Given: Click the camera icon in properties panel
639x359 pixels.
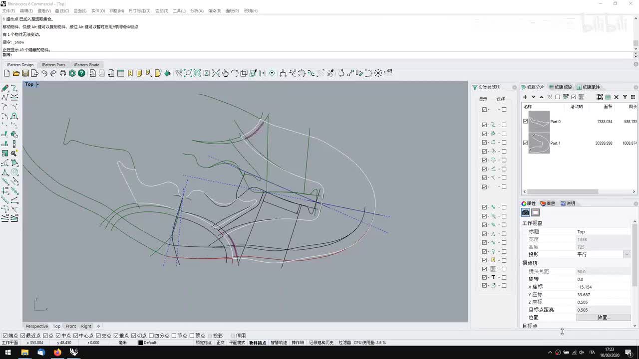Looking at the screenshot, I should (526, 212).
